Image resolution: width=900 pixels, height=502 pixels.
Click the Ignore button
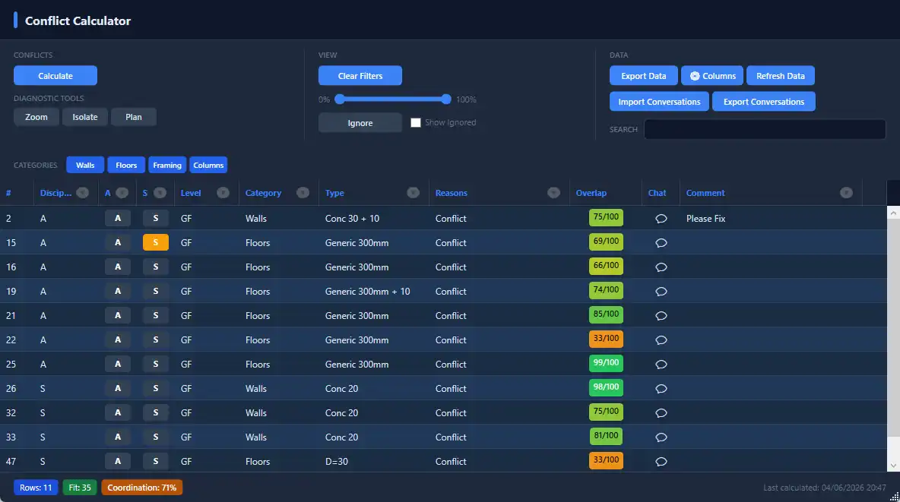360,123
